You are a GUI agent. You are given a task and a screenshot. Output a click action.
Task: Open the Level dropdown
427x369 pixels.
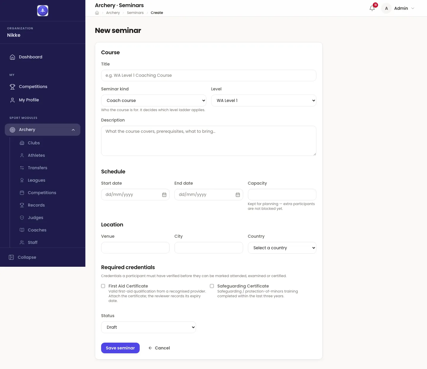point(264,100)
